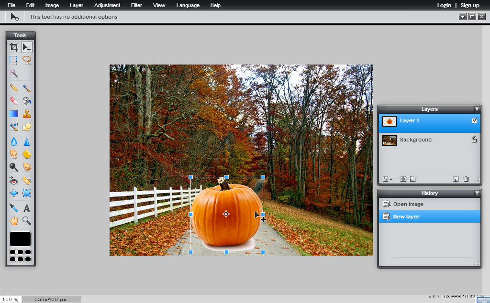Select the Colorpicker eyedropper tool
Viewport: 490px width, 303px height.
pos(14,208)
